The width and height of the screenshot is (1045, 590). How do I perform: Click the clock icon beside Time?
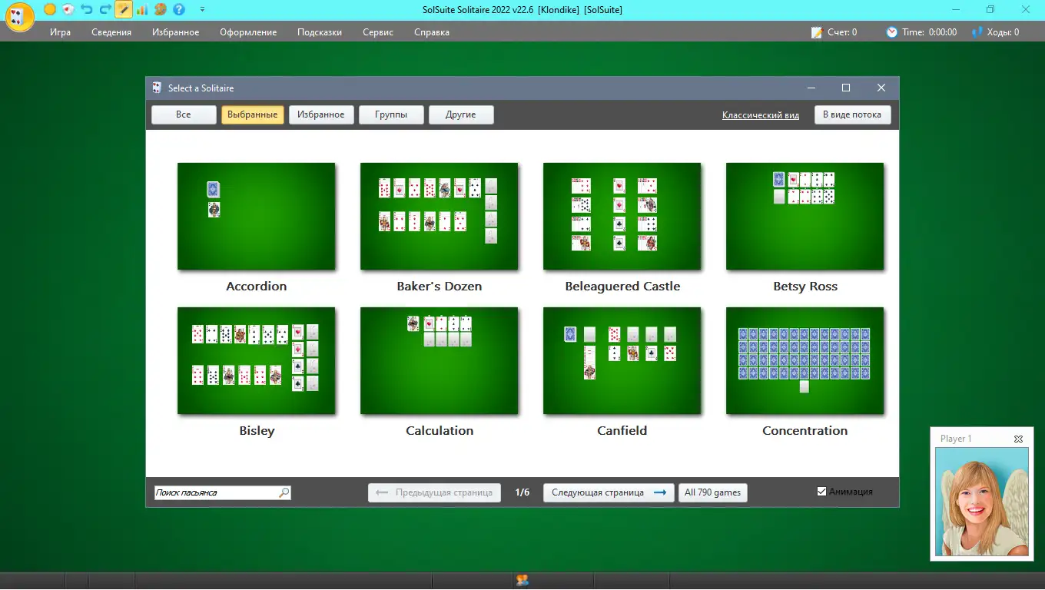click(x=891, y=32)
